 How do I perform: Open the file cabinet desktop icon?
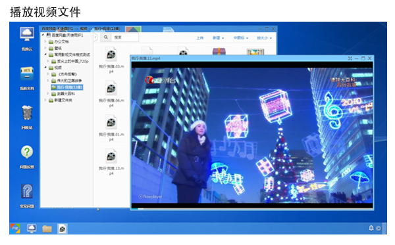click(x=27, y=74)
